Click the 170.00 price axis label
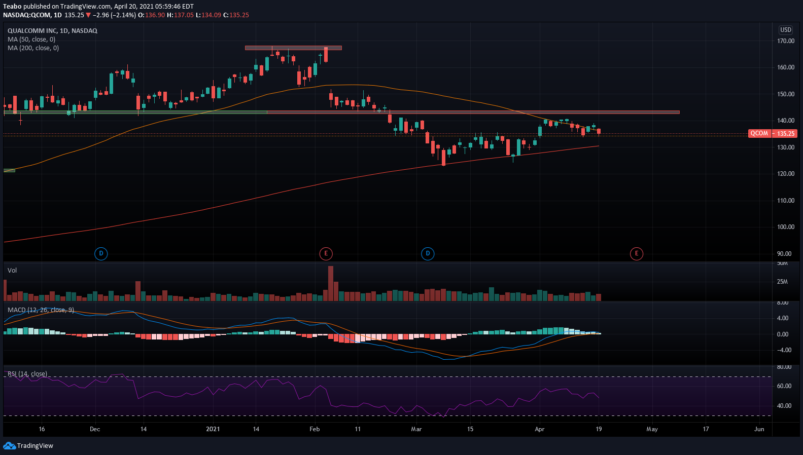The height and width of the screenshot is (455, 803). coord(786,41)
